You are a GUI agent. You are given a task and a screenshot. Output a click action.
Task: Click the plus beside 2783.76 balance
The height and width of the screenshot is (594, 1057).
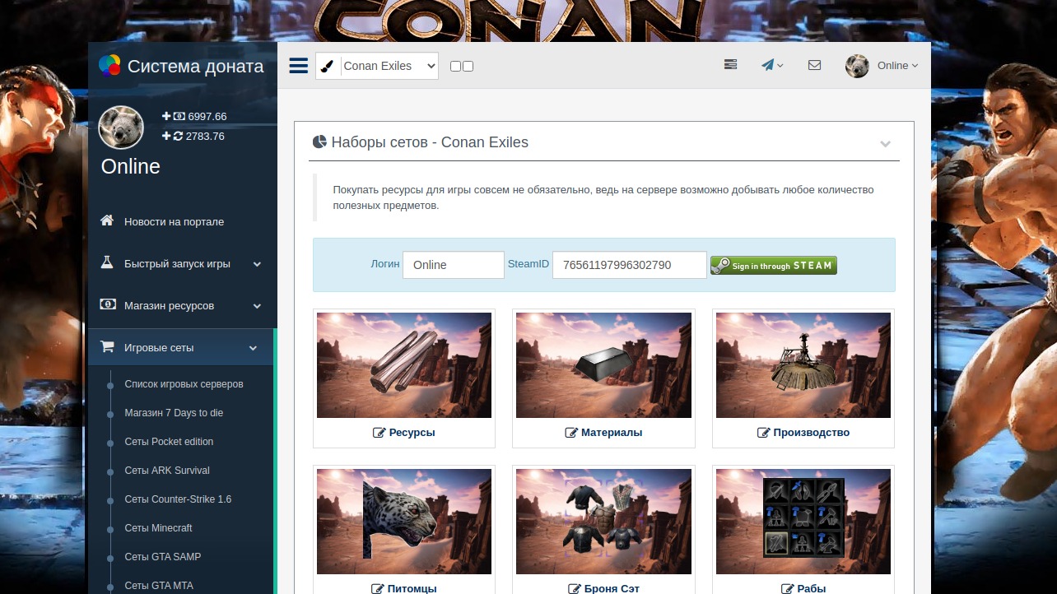pyautogui.click(x=166, y=136)
